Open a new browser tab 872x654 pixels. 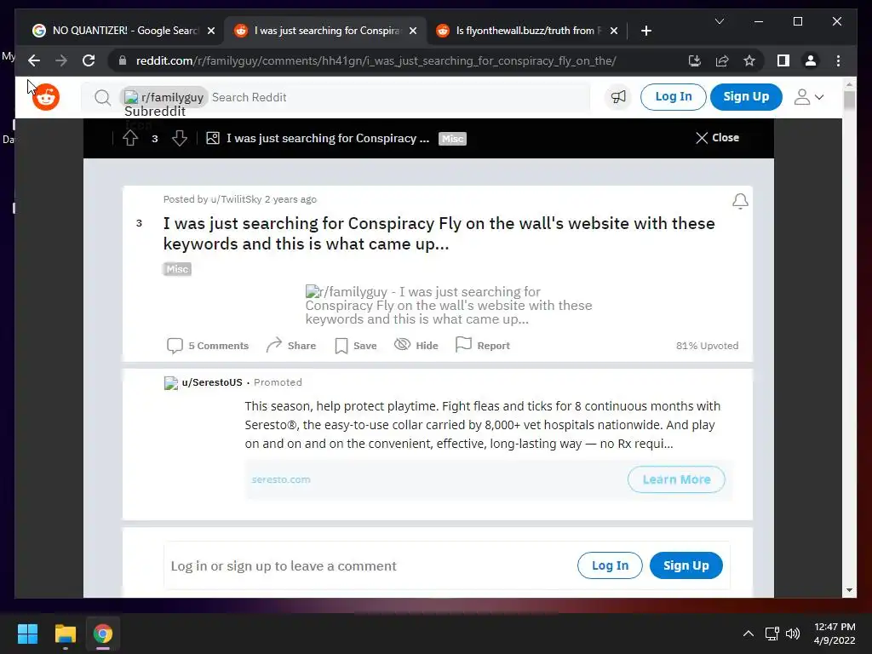pos(646,31)
